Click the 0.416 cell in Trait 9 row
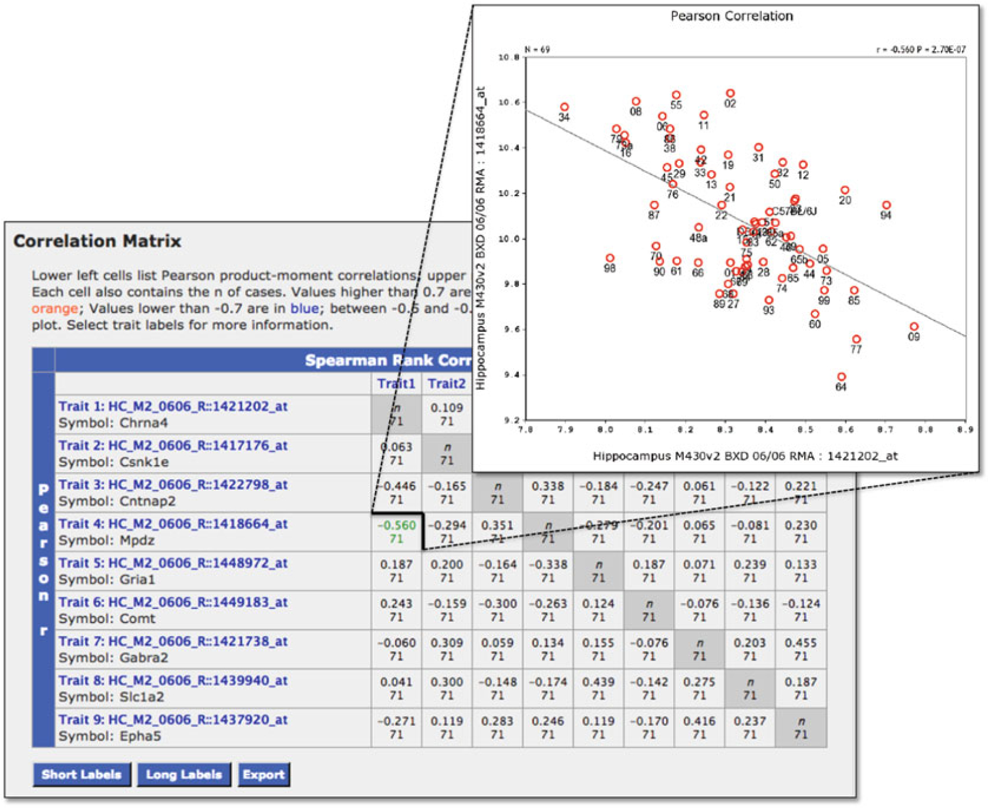The image size is (989, 808). [700, 728]
